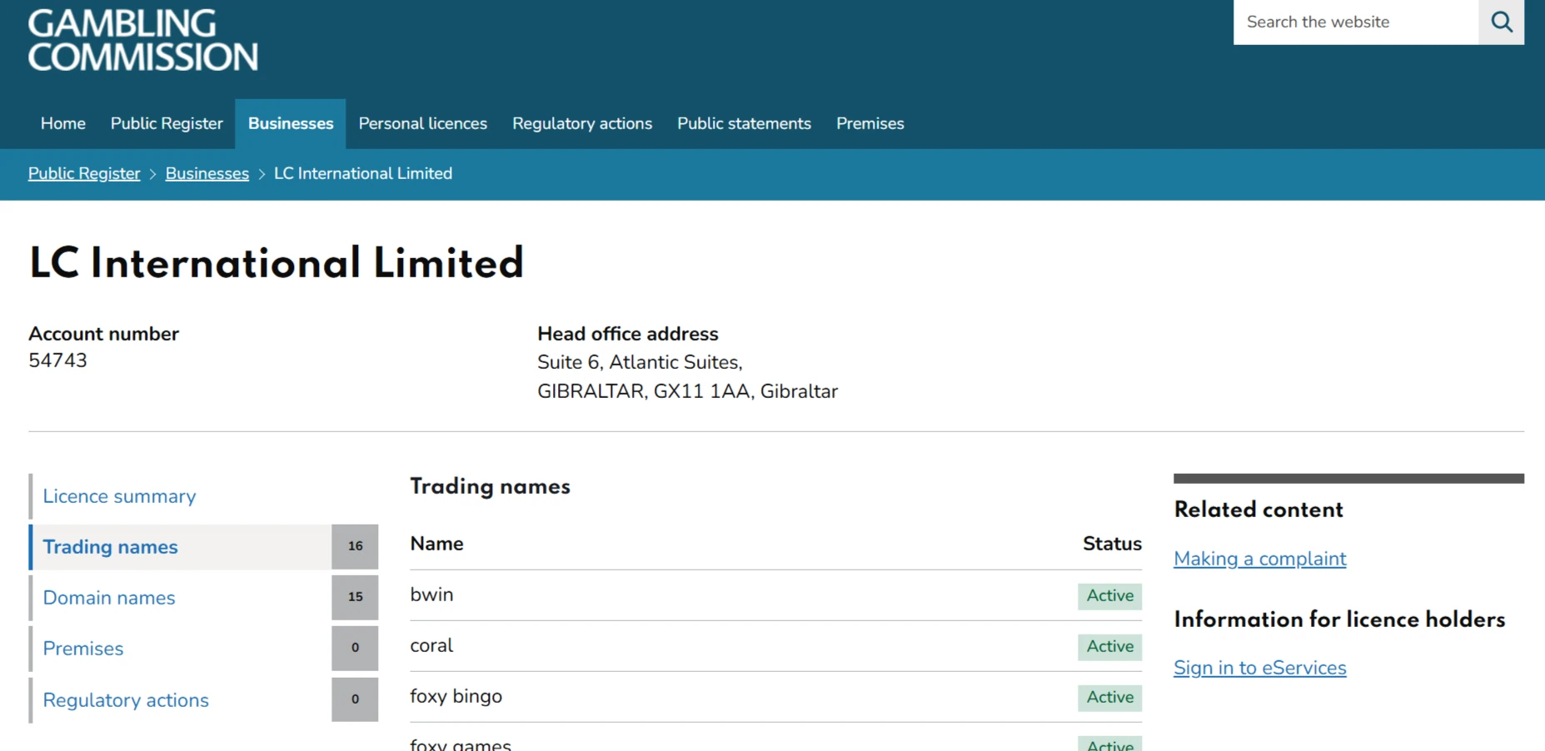Click the 16 count badge for Trading names
This screenshot has height=751, width=1545.
tap(355, 547)
